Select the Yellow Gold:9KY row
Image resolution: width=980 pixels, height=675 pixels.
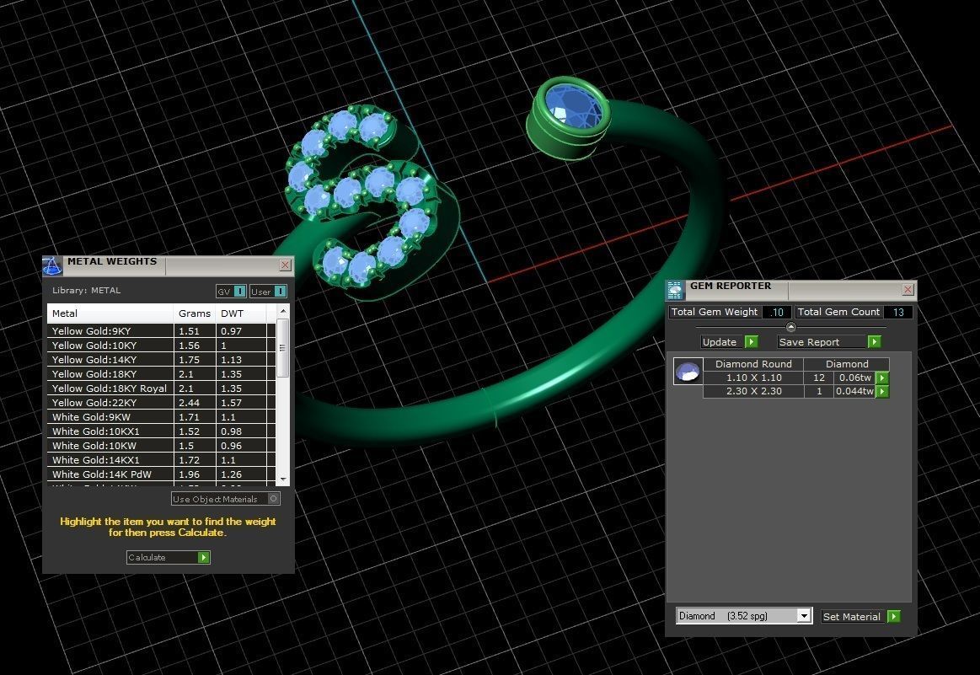coord(161,330)
